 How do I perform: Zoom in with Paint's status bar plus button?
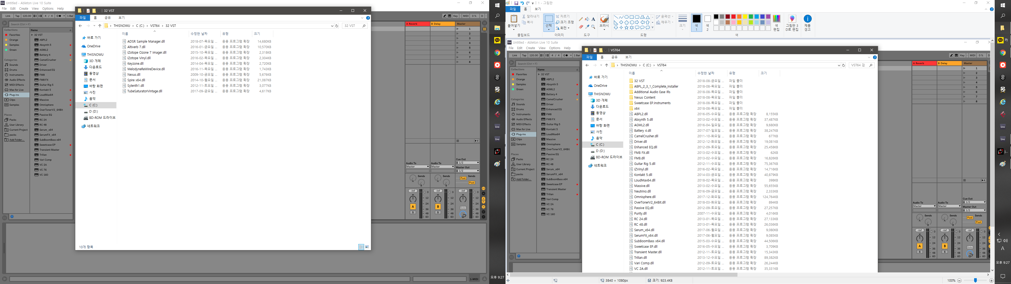(x=991, y=281)
